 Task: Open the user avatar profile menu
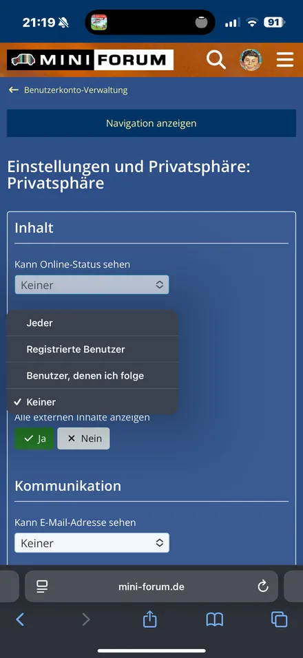251,60
